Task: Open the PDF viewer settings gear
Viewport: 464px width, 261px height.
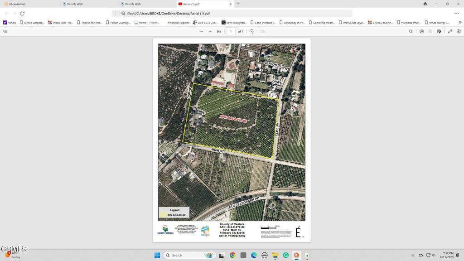Action: [459, 31]
